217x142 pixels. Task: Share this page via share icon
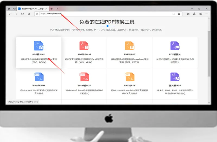[201, 14]
